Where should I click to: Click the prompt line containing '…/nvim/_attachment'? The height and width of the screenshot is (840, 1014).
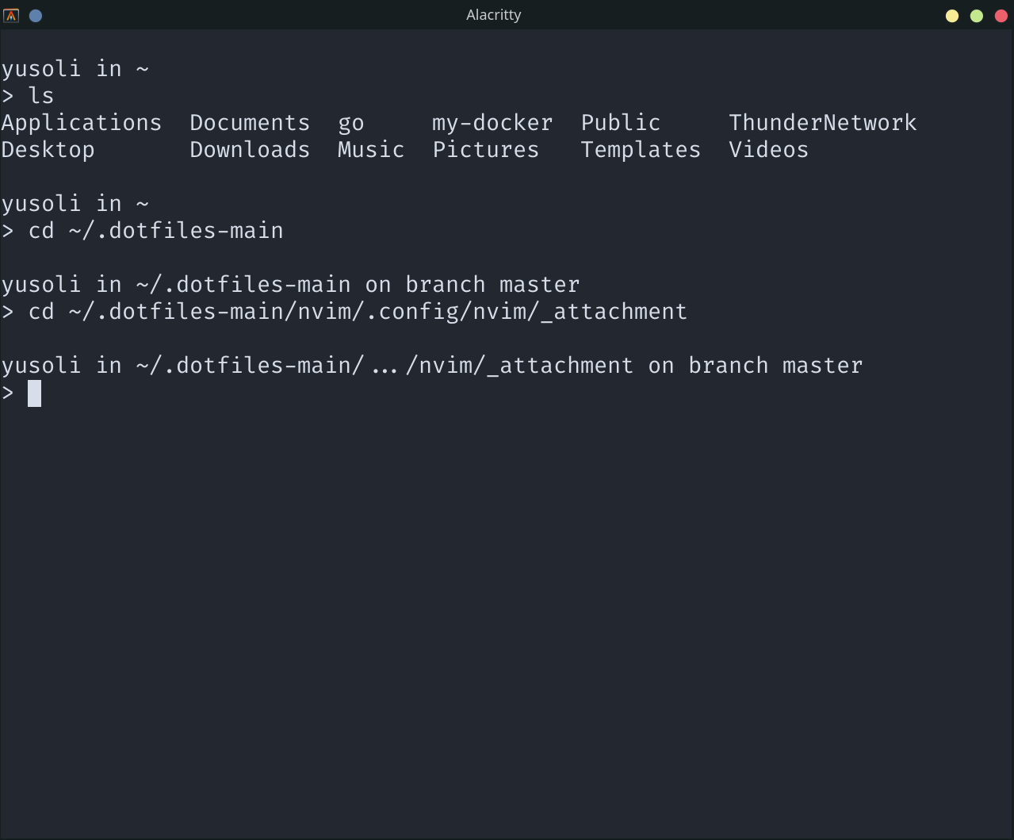pos(432,366)
